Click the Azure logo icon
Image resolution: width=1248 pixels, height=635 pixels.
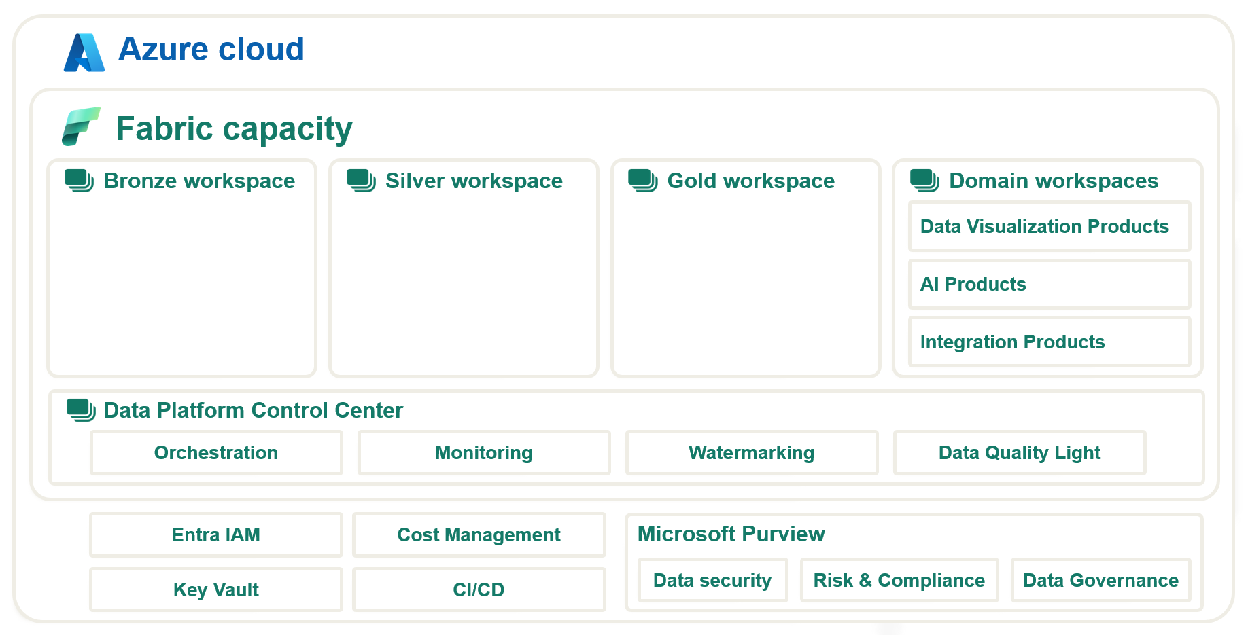click(84, 52)
